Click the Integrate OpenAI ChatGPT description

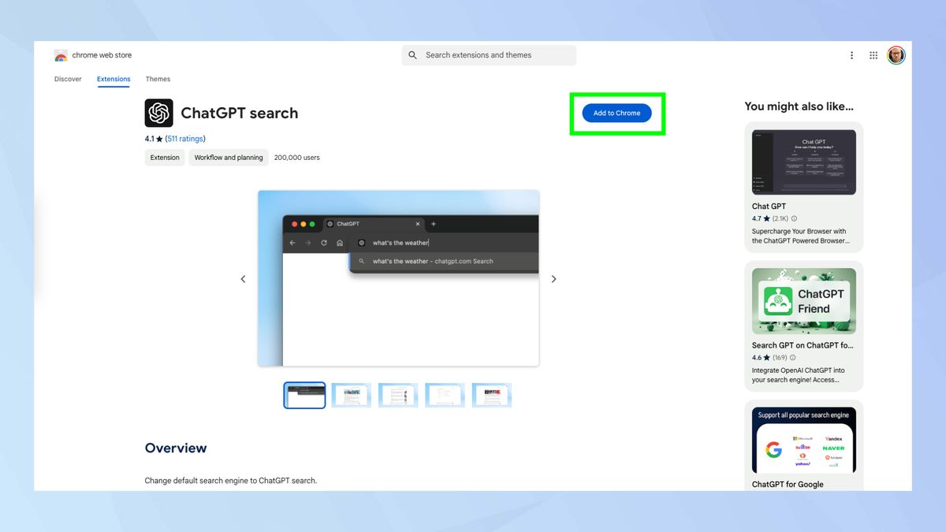799,375
